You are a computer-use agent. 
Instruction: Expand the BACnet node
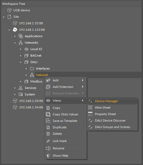point(21,56)
